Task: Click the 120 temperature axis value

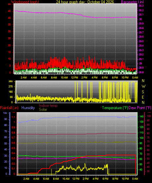Action: [x=141, y=127]
